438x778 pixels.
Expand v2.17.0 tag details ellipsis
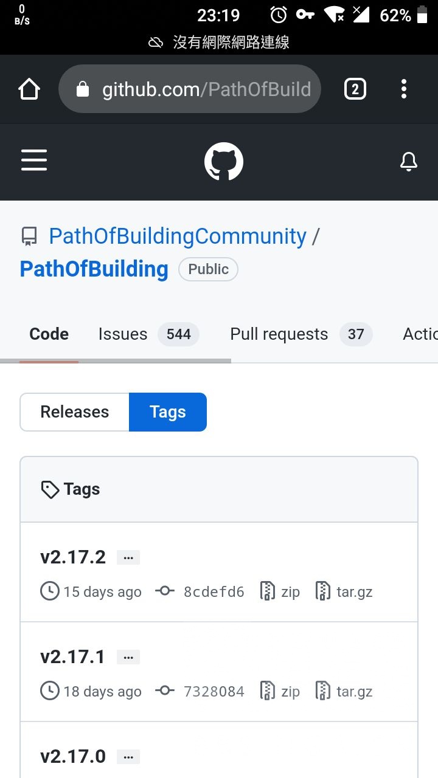pos(128,757)
